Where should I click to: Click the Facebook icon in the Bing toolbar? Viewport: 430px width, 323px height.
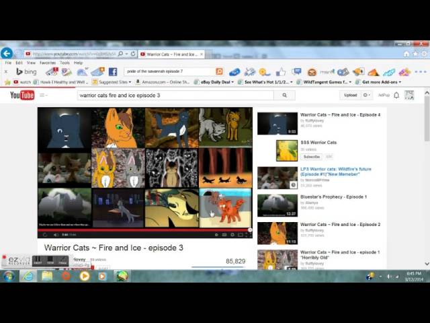coord(113,72)
